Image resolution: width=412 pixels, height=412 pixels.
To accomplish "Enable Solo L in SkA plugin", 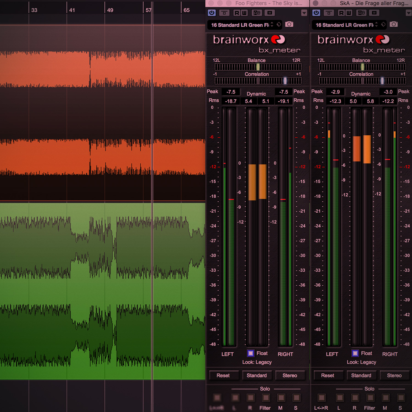I will click(340, 397).
